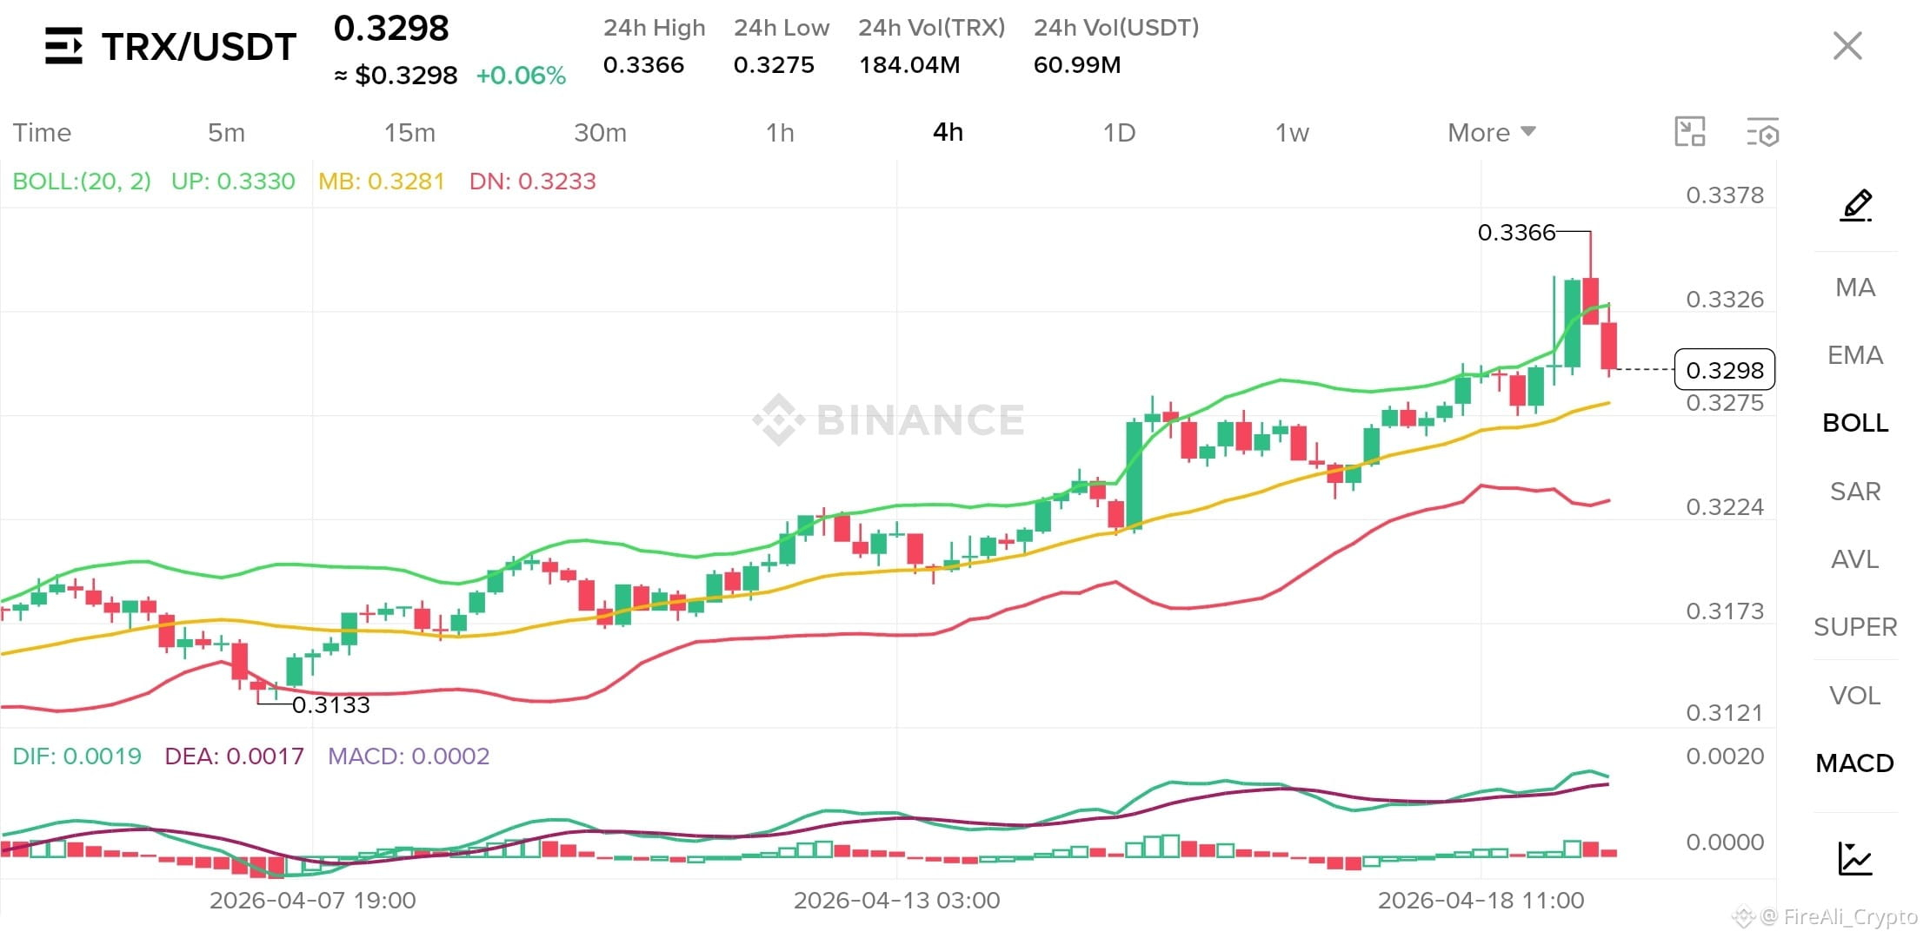The image size is (1930, 938).
Task: Click the +0.06% price change
Action: [521, 76]
